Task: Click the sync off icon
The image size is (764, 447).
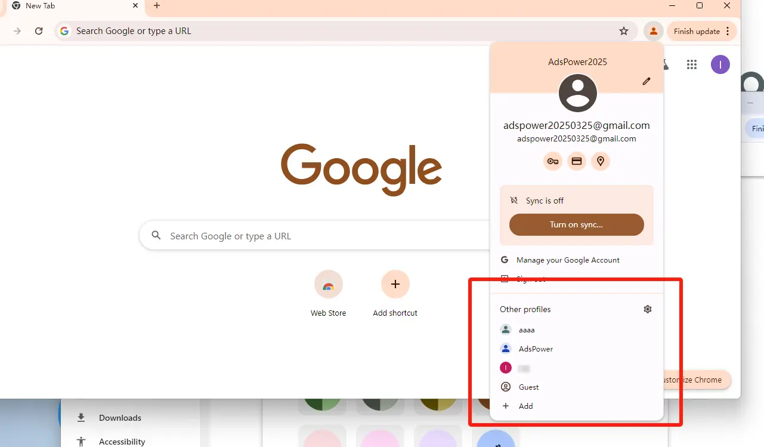Action: 514,201
